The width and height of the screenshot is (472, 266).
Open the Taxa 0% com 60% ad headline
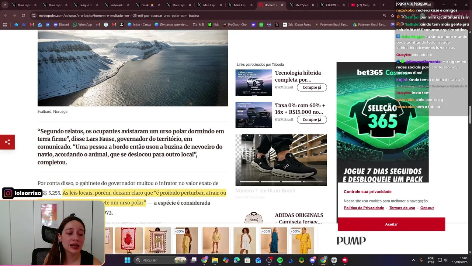(x=300, y=109)
